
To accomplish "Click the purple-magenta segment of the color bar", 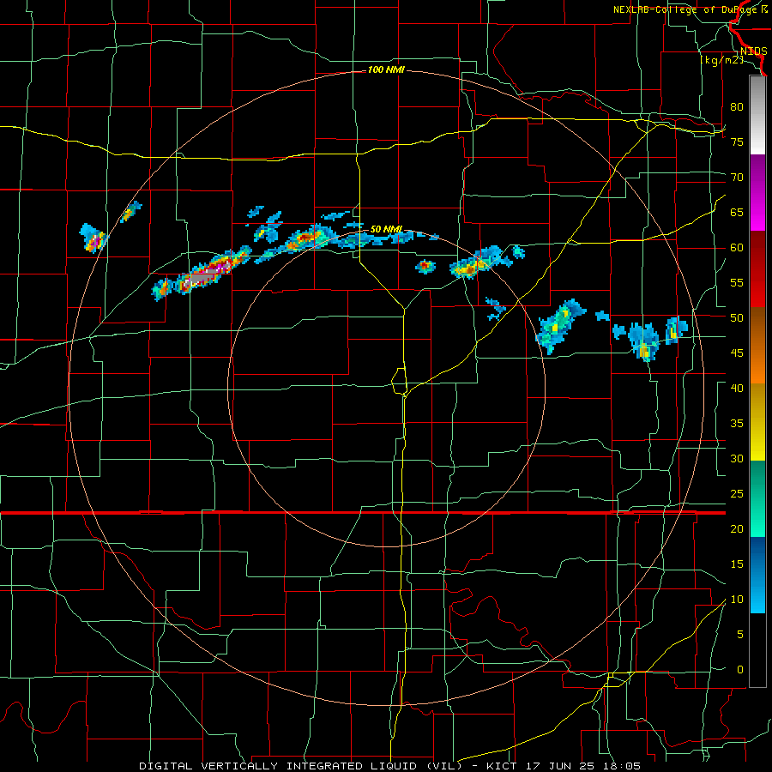I will (757, 192).
